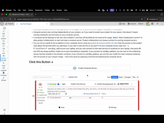Open the Bookmarks menu

(x=39, y=10)
